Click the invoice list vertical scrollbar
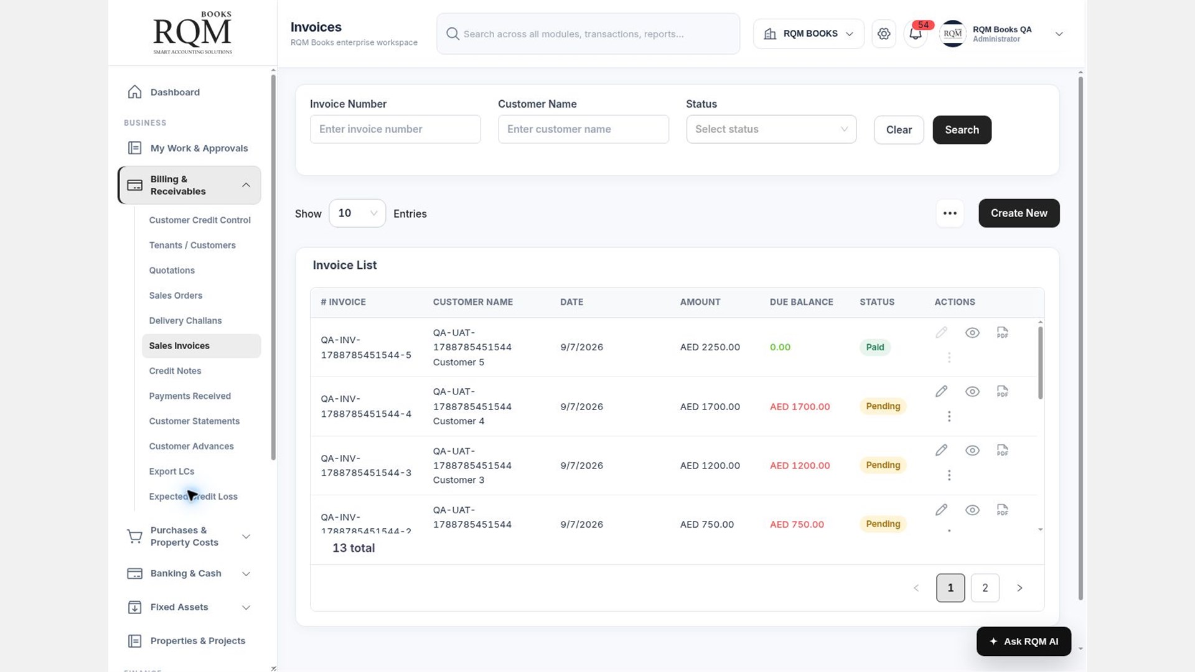Viewport: 1195px width, 672px height. (1040, 363)
